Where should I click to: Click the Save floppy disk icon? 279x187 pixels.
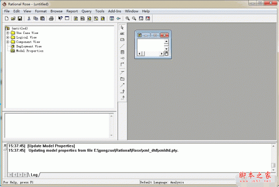point(20,18)
